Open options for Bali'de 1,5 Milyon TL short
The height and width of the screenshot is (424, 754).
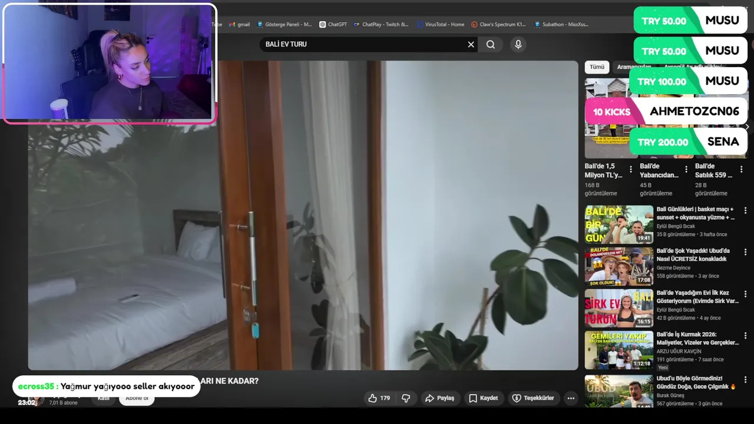point(631,170)
